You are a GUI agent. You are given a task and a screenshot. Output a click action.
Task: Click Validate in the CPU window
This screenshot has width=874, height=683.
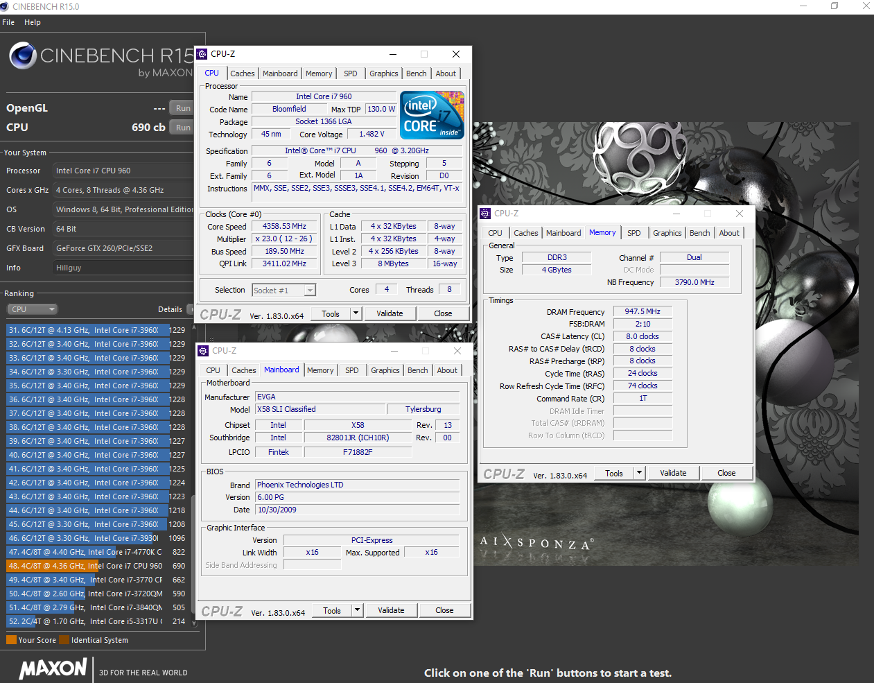tap(390, 313)
